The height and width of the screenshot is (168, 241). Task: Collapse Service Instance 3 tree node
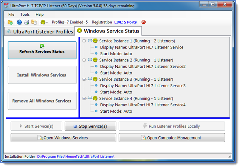tap(84, 79)
